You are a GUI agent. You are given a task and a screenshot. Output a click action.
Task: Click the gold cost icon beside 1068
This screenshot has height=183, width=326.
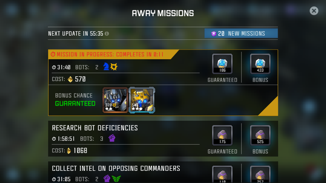coord(69,151)
